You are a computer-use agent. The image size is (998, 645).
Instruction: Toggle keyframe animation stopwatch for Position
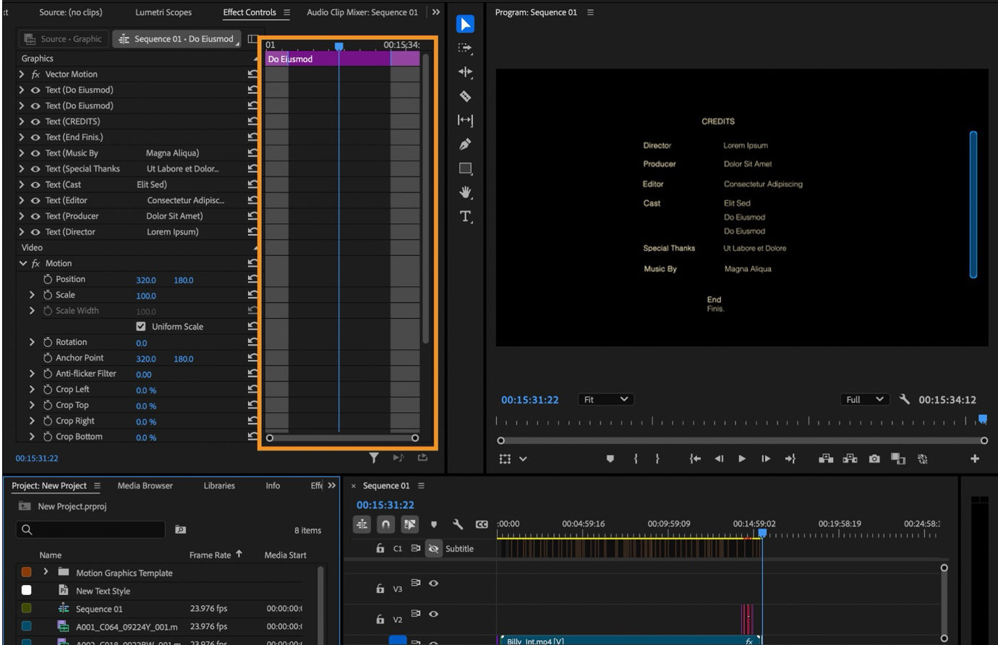(47, 279)
